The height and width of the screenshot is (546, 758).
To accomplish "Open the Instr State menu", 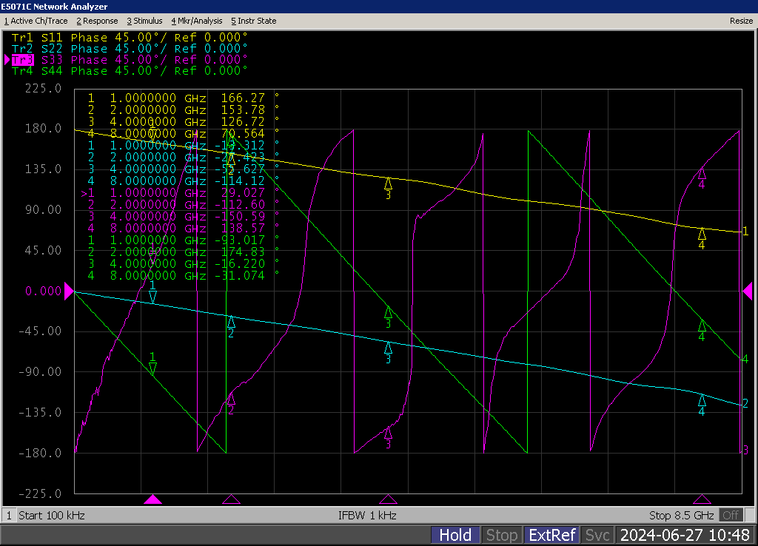I will (254, 21).
